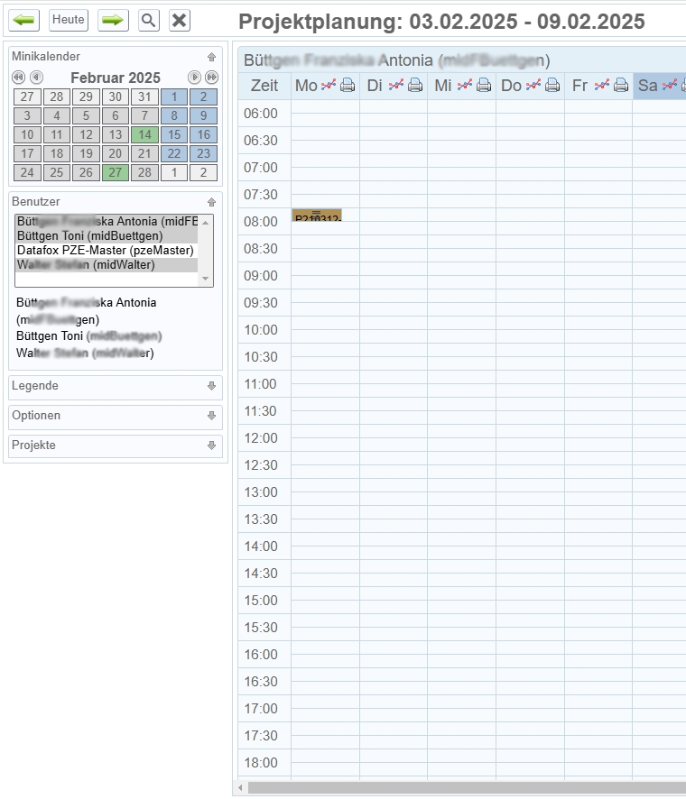
Task: Click the 18:00 time label
Action: point(261,763)
